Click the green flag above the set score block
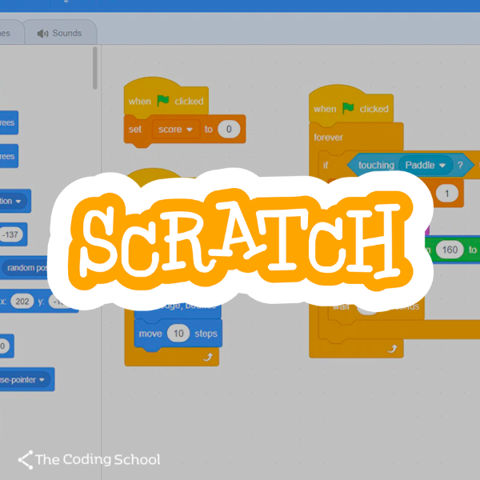 [x=163, y=101]
